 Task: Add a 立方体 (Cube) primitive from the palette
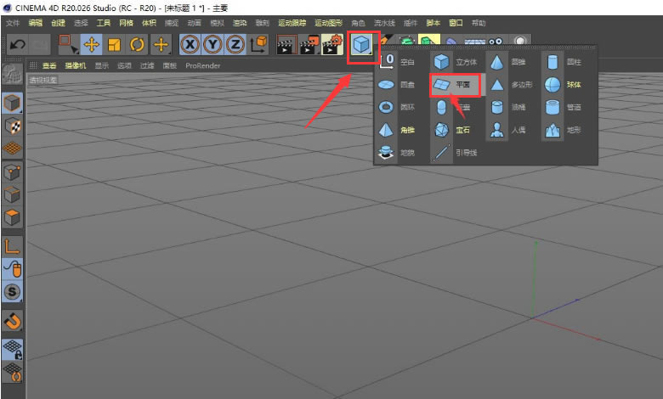(x=456, y=62)
